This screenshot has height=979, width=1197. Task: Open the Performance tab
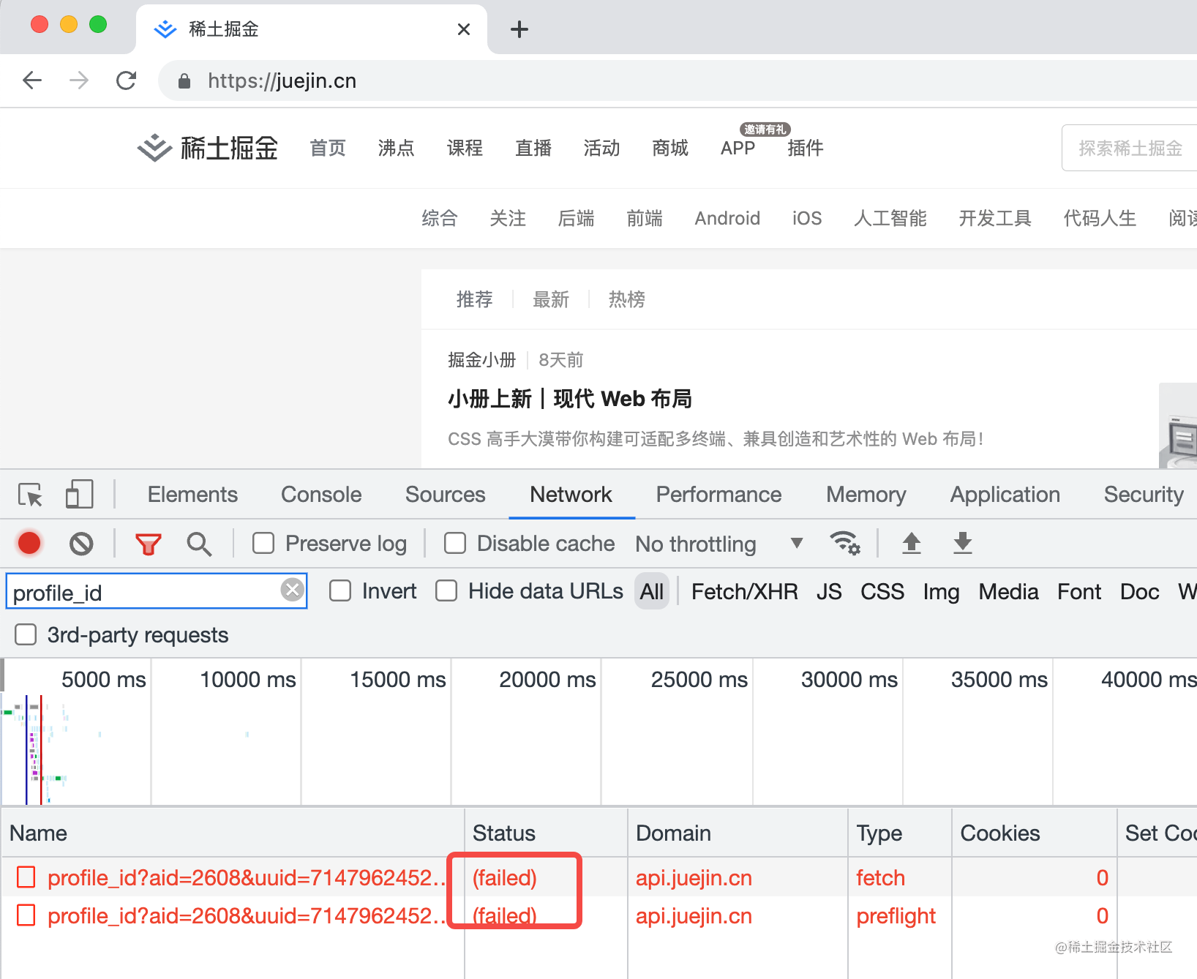pos(719,495)
